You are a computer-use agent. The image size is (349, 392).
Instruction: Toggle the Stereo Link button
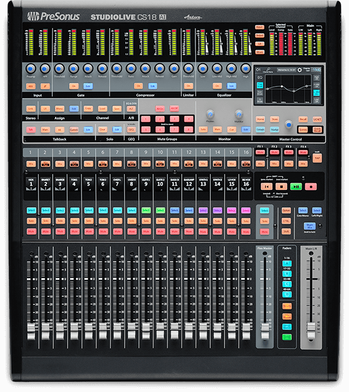click(x=31, y=109)
